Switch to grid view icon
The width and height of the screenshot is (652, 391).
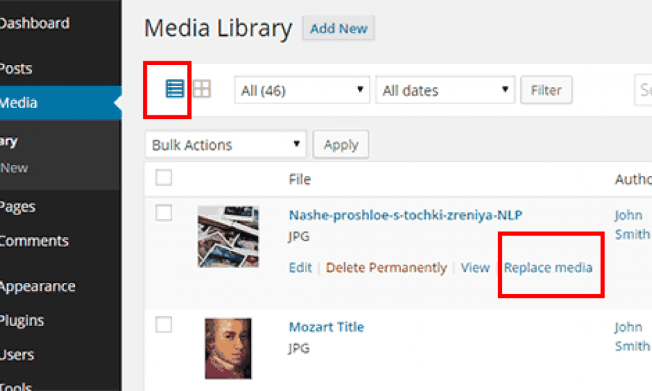pyautogui.click(x=202, y=89)
